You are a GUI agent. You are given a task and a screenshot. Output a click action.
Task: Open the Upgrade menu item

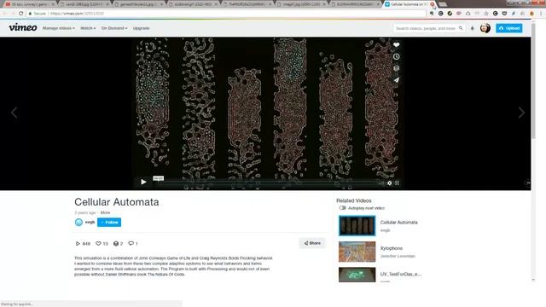tap(141, 28)
